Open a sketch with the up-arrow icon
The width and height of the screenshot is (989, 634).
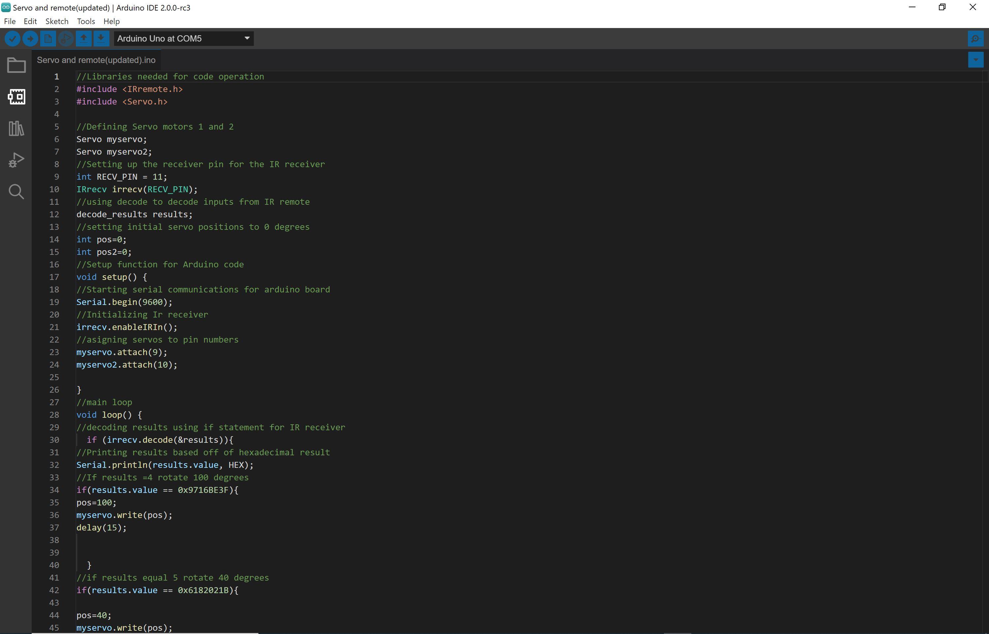point(83,39)
